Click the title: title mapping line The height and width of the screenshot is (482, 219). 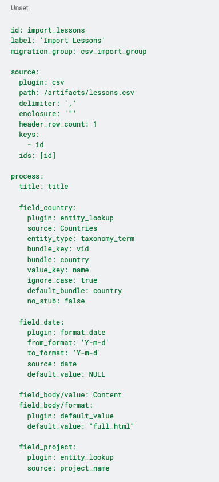tap(43, 187)
